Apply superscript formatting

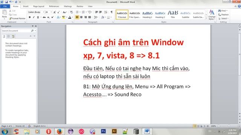pyautogui.click(x=52, y=17)
